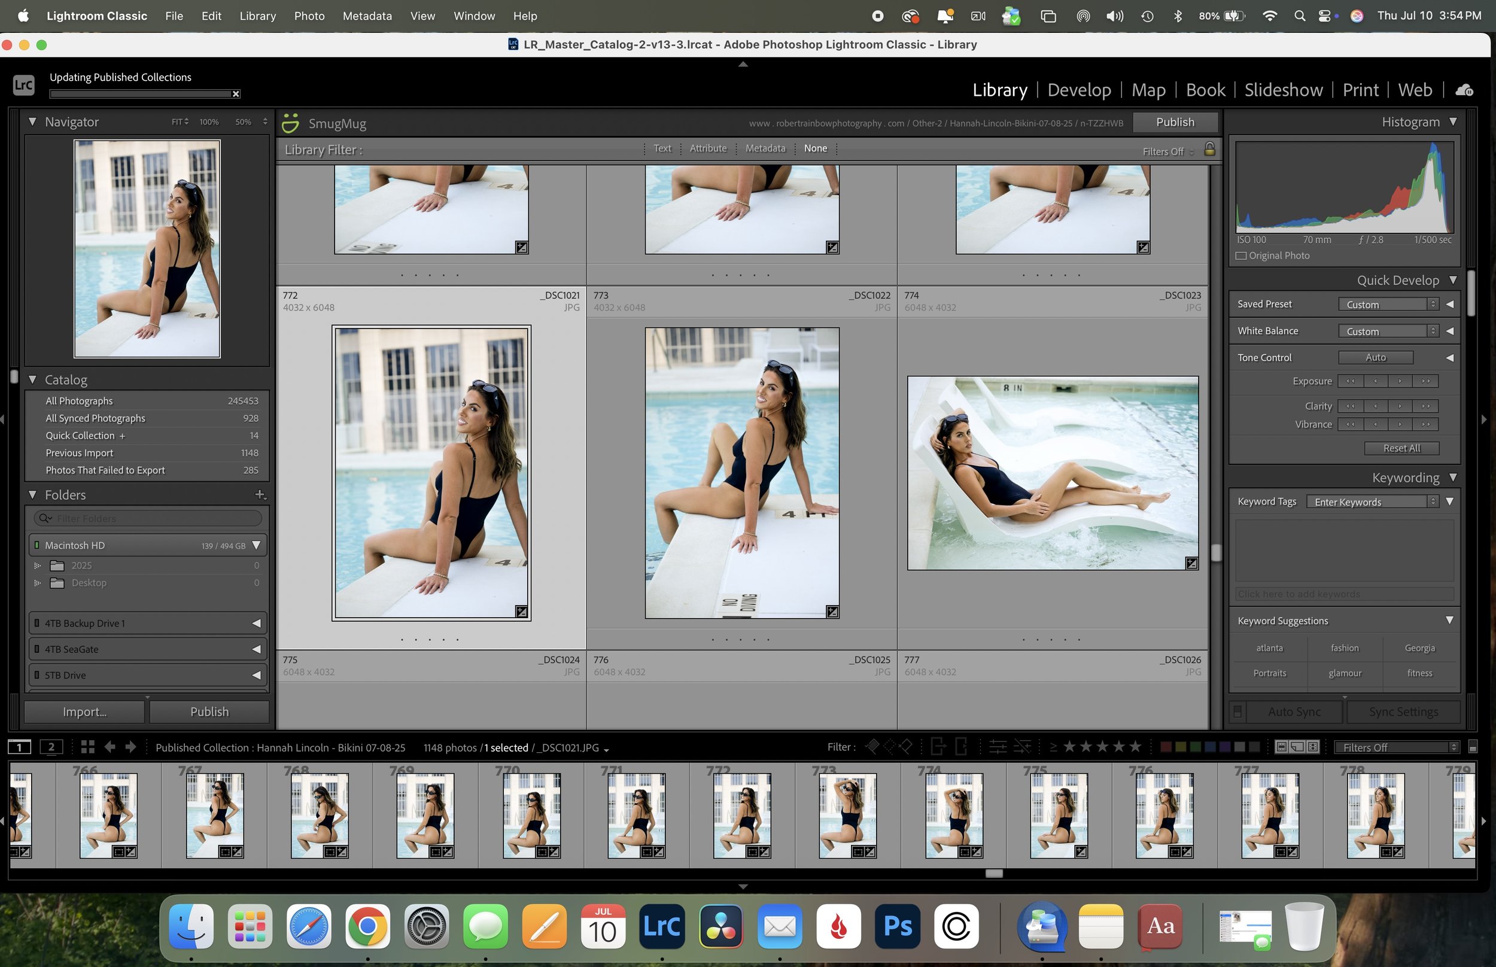1496x967 pixels.
Task: Open the Filters Off dropdown in filmstrip bar
Action: tap(1395, 747)
